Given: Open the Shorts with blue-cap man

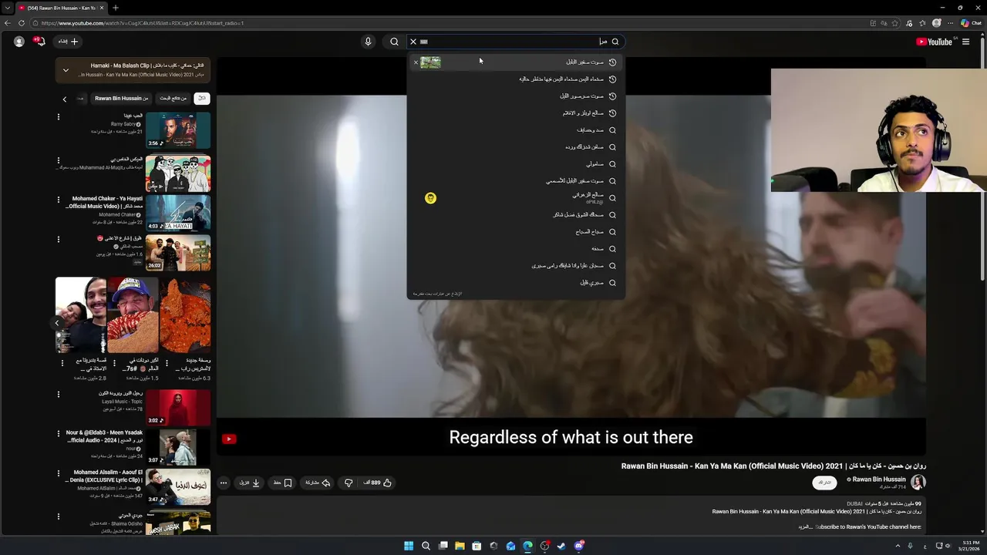Looking at the screenshot, I should click(133, 314).
